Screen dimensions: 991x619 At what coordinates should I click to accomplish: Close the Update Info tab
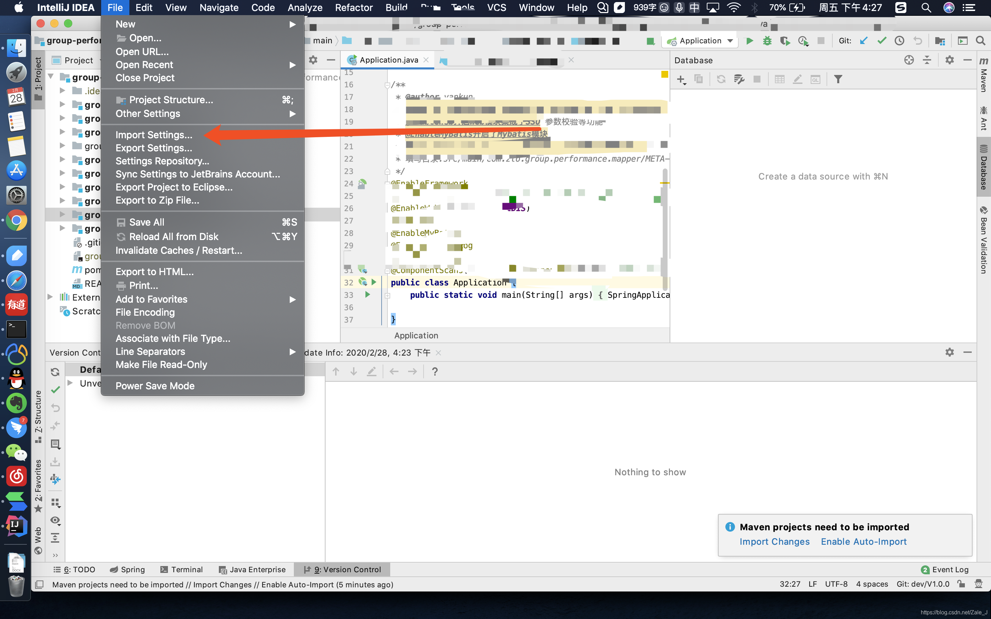pos(439,352)
